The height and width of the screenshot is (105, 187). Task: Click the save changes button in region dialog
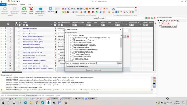pyautogui.click(x=93, y=70)
